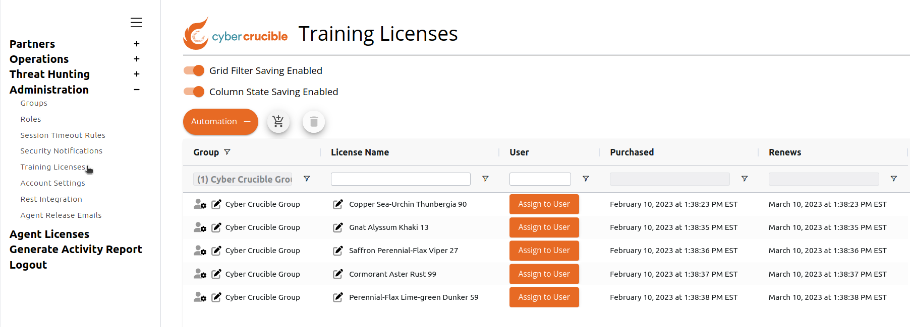The image size is (910, 327).
Task: Expand the Operations menu section
Action: click(x=136, y=59)
